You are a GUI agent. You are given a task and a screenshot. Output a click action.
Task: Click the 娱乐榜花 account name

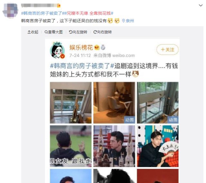coord(81,47)
